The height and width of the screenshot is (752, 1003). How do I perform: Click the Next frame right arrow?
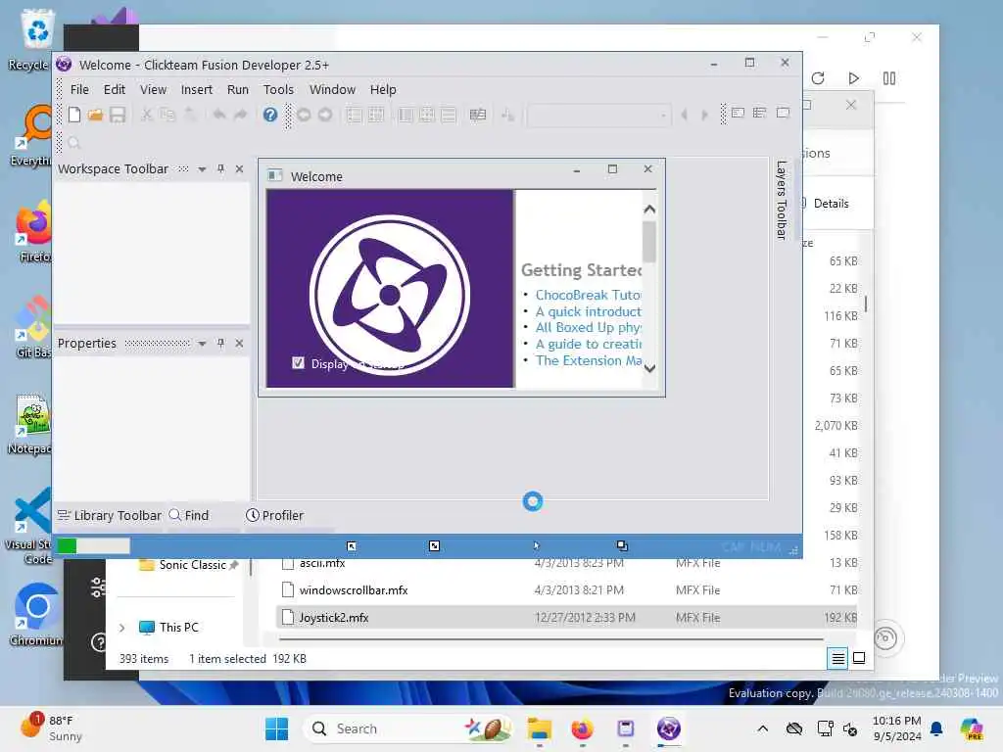coord(705,116)
